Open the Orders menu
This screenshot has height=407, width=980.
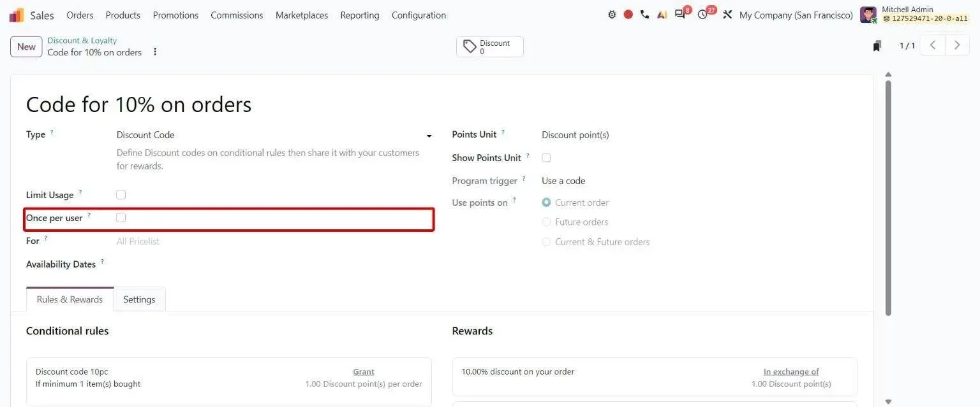pyautogui.click(x=80, y=15)
